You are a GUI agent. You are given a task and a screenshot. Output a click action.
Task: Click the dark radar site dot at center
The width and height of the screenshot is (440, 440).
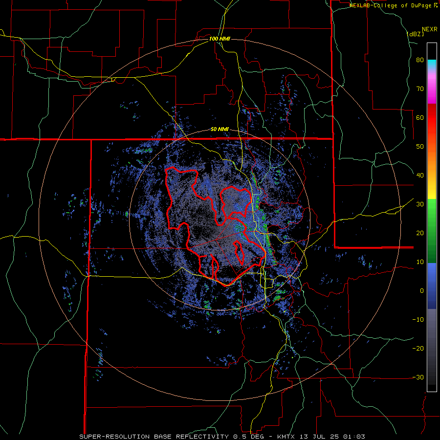tap(220, 220)
